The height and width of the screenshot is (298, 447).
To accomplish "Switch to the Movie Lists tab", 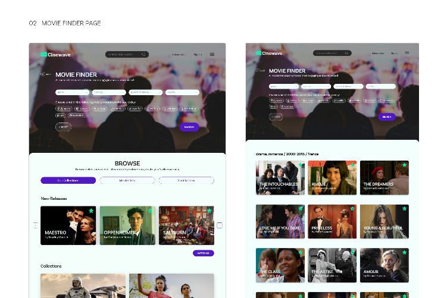I will (127, 180).
